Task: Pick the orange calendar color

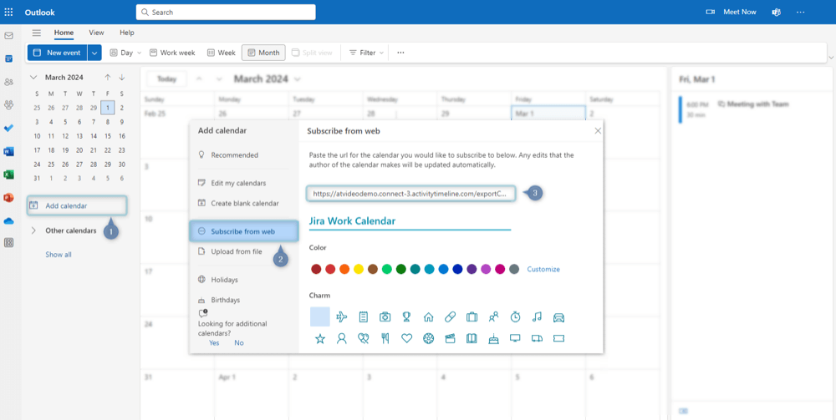Action: click(x=344, y=270)
